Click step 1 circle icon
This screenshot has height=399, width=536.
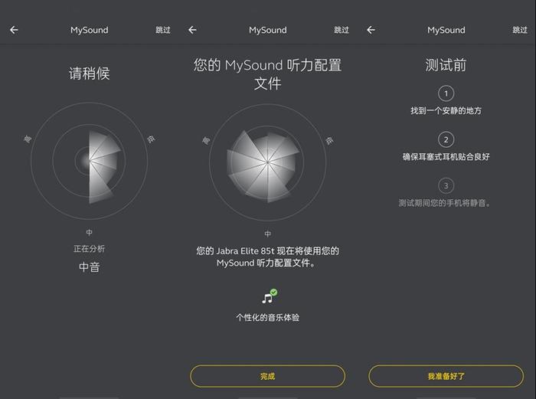click(446, 93)
